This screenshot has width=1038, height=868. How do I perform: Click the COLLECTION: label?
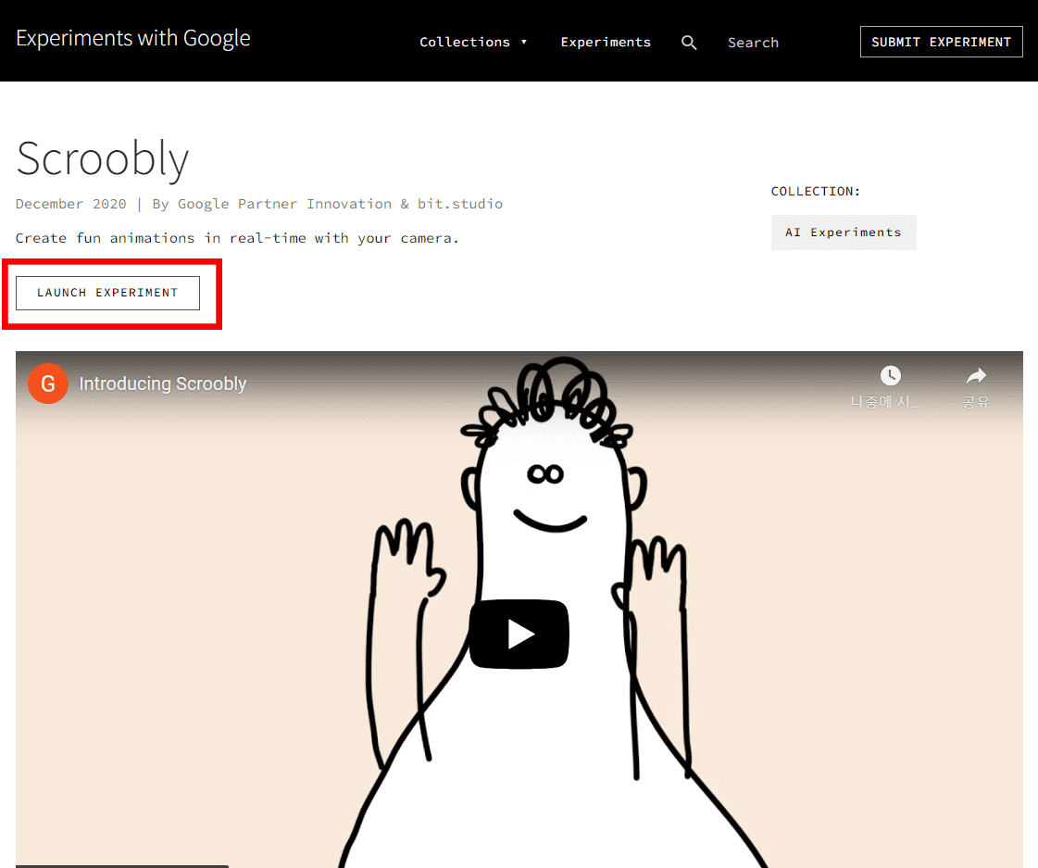click(x=816, y=192)
